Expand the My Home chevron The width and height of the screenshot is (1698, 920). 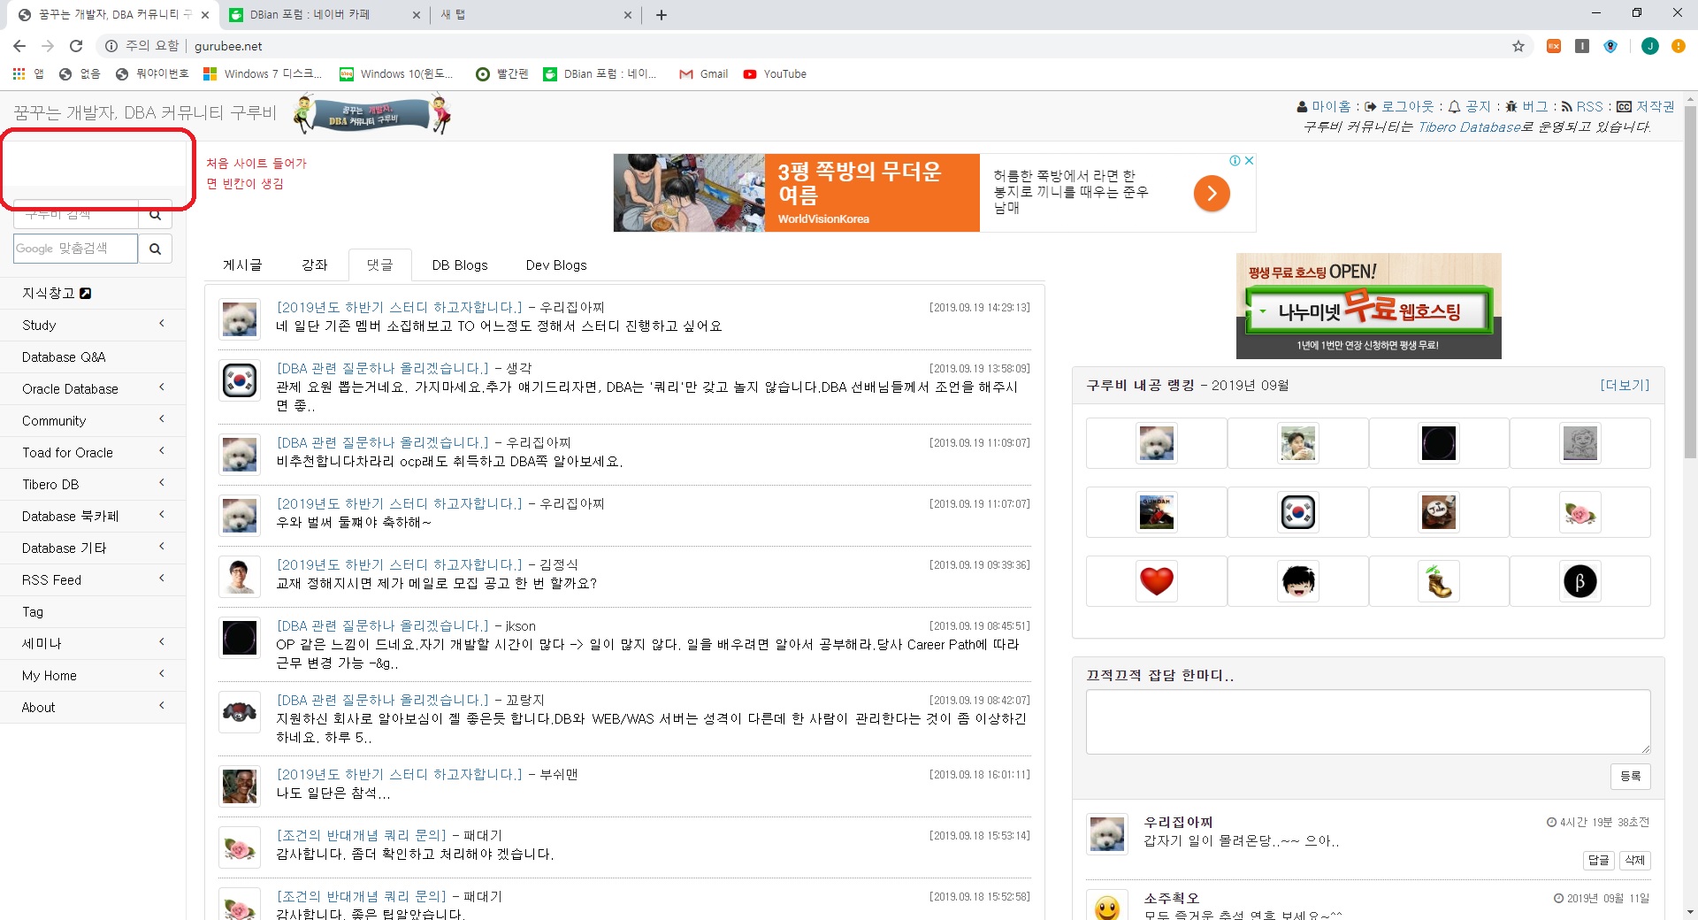tap(162, 674)
